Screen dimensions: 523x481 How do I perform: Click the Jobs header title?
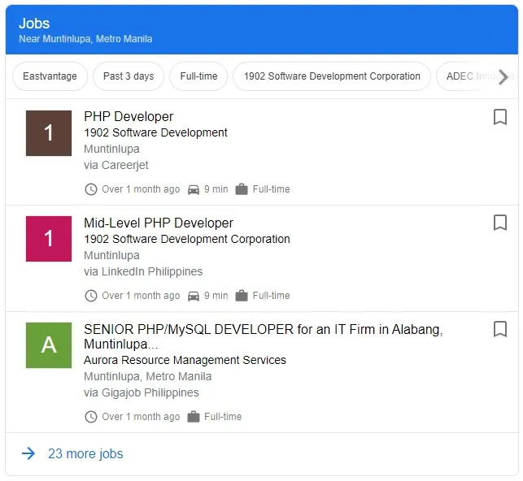[34, 24]
